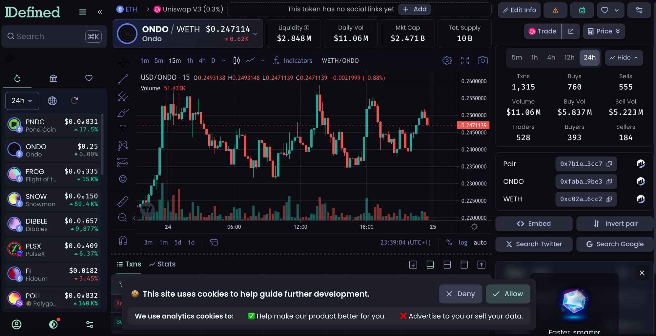Screen dimensions: 656x336
Task: Open the ETH network selector
Action: pos(127,9)
